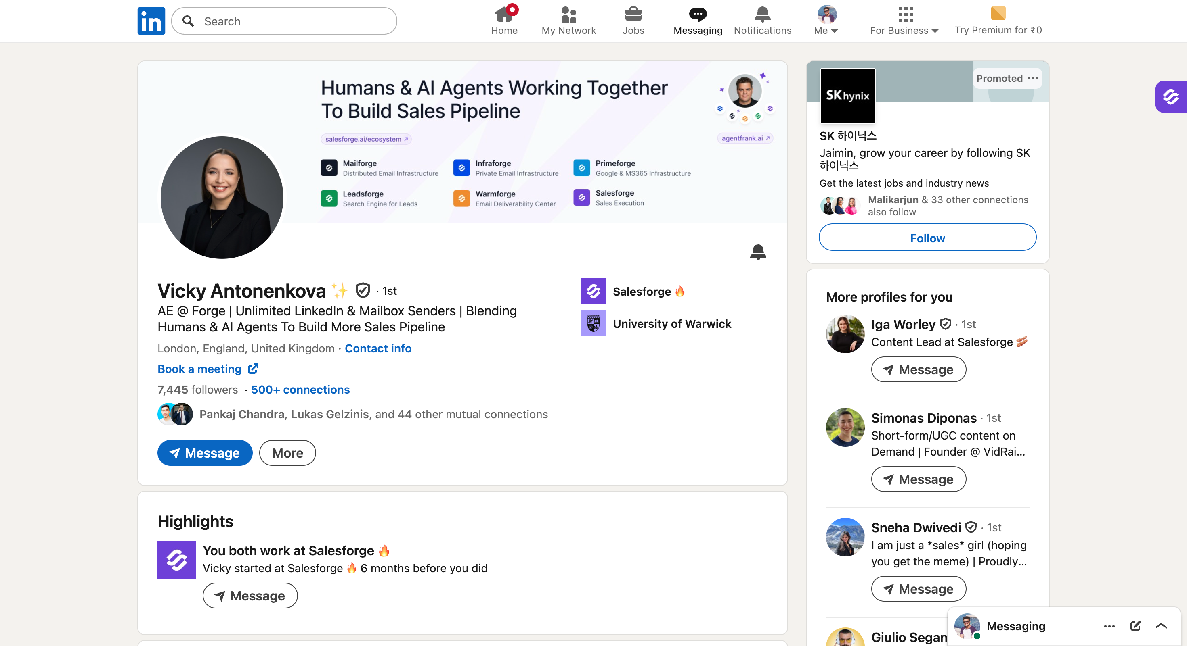Click the LinkedIn logo icon
The image size is (1187, 646).
point(151,21)
